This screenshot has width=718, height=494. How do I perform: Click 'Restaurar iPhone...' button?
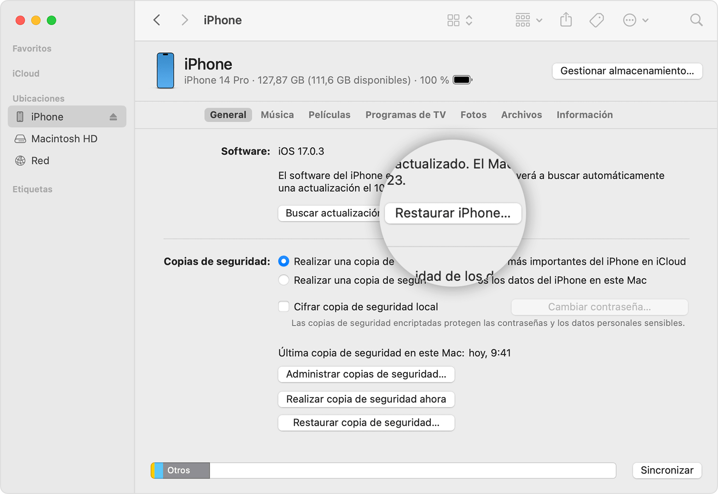pyautogui.click(x=452, y=213)
